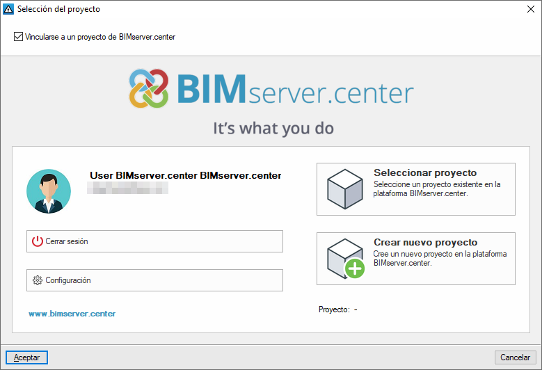The height and width of the screenshot is (370, 542).
Task: Close the Selección del proyecto window
Action: (531, 9)
